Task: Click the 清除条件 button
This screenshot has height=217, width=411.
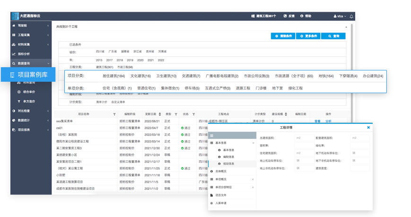Action: click(x=283, y=36)
